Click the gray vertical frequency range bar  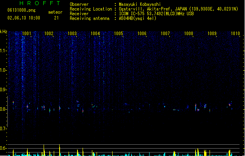pyautogui.click(x=8, y=112)
